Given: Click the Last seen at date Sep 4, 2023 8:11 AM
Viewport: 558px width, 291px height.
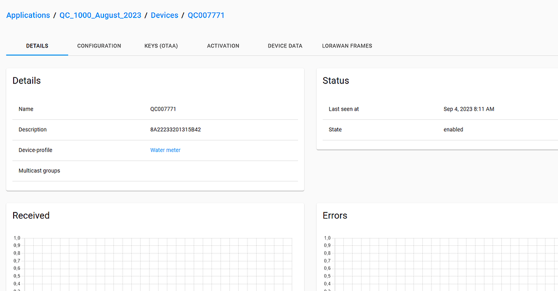Looking at the screenshot, I should (469, 109).
